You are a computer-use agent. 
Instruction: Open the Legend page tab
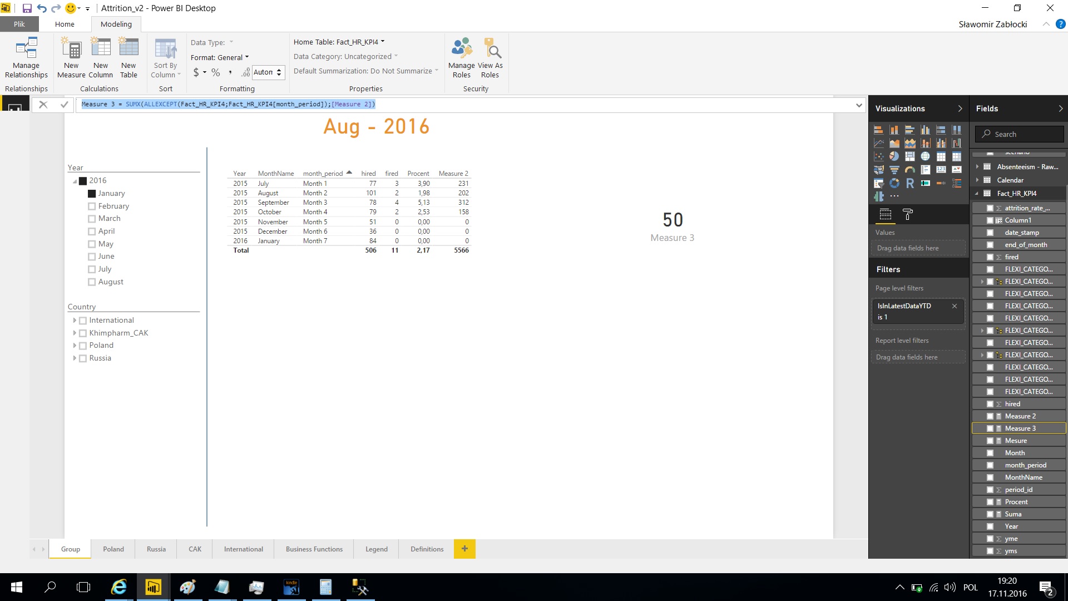[x=377, y=549]
